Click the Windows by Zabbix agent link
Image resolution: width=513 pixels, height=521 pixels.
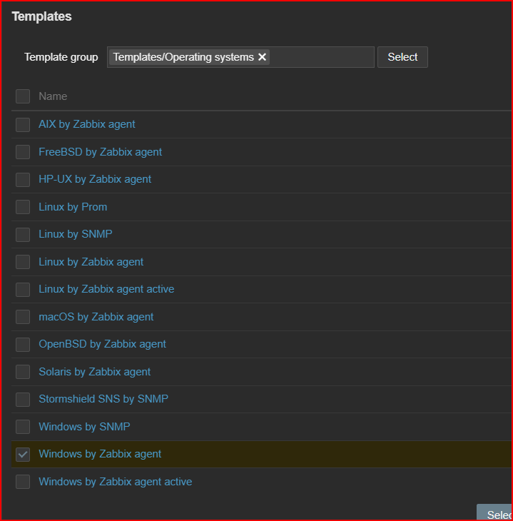pyautogui.click(x=100, y=454)
